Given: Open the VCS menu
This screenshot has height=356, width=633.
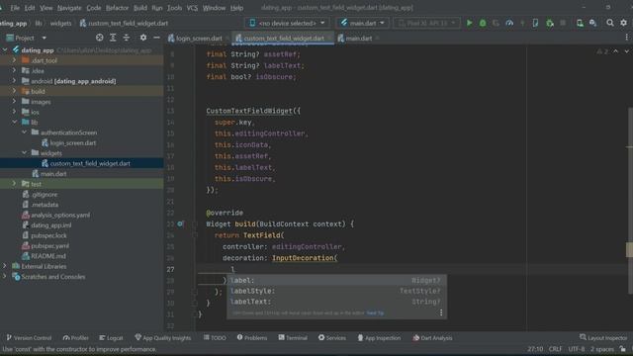Looking at the screenshot, I should click(192, 8).
